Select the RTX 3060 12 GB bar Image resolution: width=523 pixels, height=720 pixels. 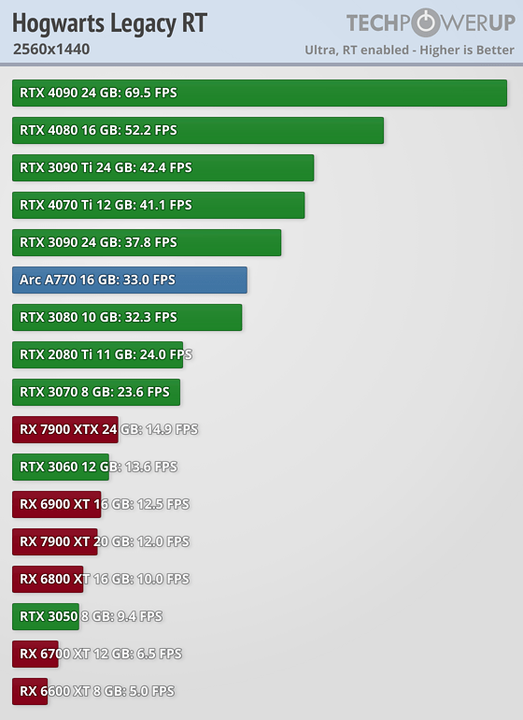coord(61,467)
